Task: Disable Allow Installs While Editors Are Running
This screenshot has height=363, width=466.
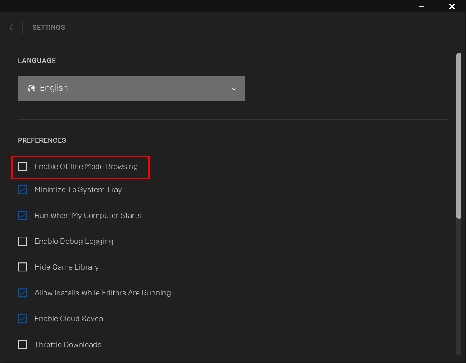Action: coord(22,293)
